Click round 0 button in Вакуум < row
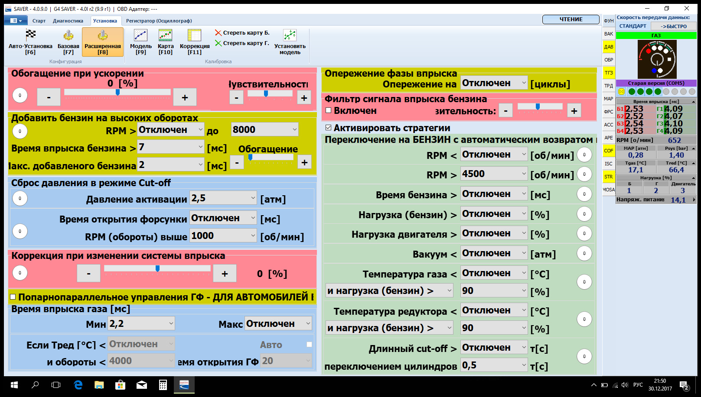701x397 pixels. click(584, 253)
